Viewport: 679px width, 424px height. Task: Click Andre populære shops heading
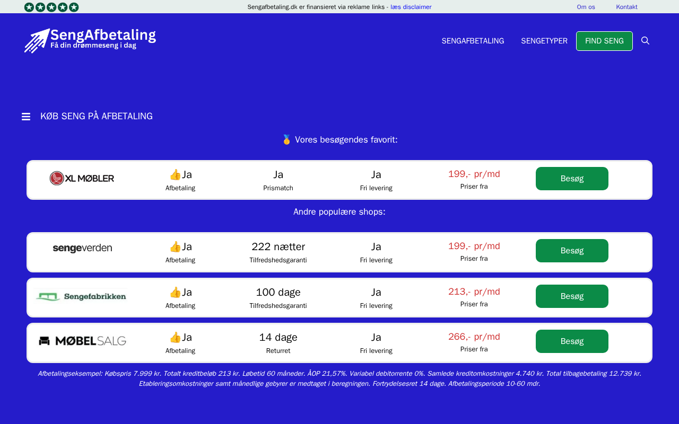(339, 211)
